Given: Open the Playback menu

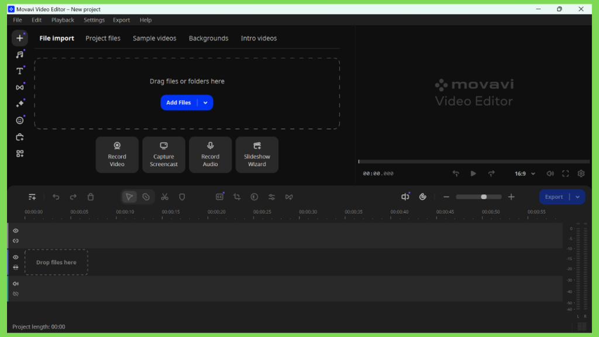Looking at the screenshot, I should (x=63, y=20).
